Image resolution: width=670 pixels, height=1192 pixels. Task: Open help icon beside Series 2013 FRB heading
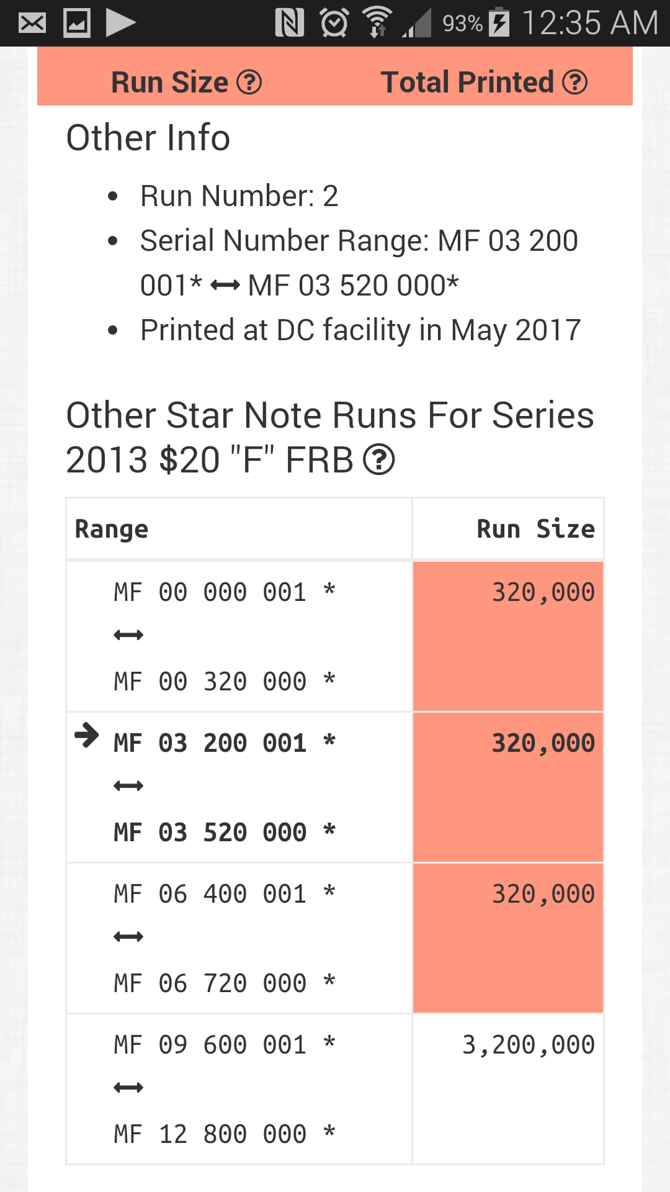tap(378, 460)
